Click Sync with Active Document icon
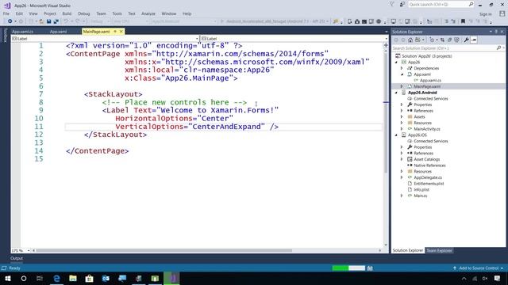This screenshot has height=285, width=508. pyautogui.click(x=442, y=40)
